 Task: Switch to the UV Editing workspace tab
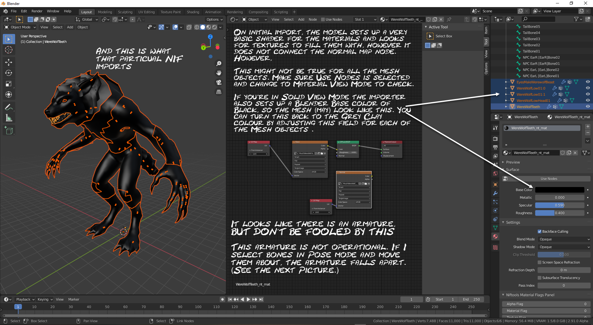(x=146, y=12)
